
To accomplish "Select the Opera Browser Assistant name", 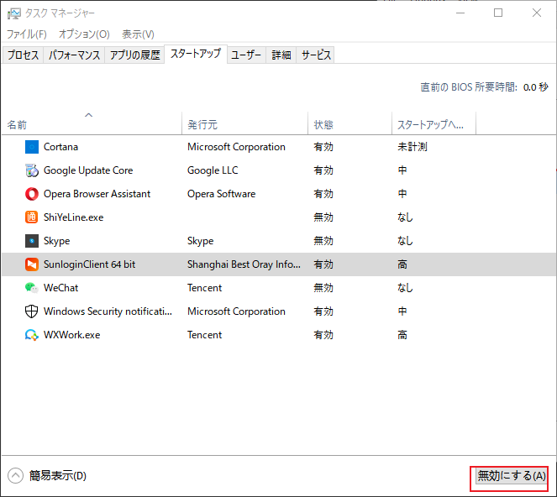I will (x=97, y=194).
